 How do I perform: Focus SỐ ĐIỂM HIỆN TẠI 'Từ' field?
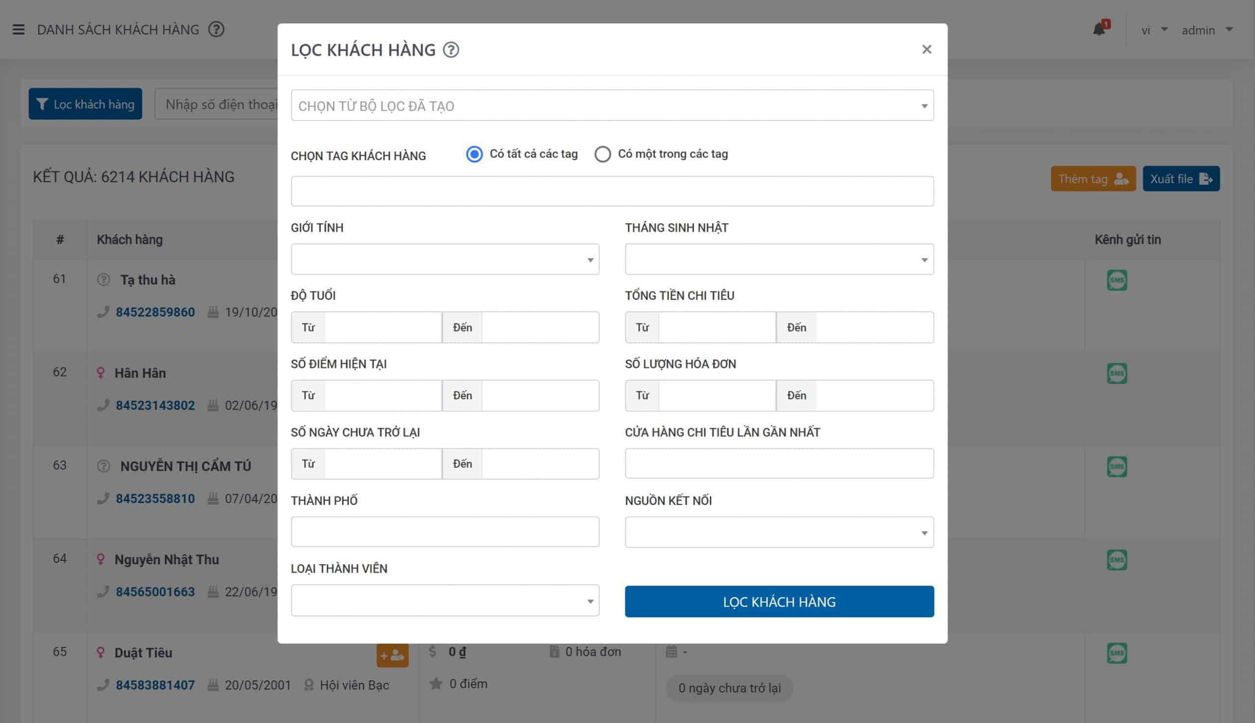pos(383,395)
